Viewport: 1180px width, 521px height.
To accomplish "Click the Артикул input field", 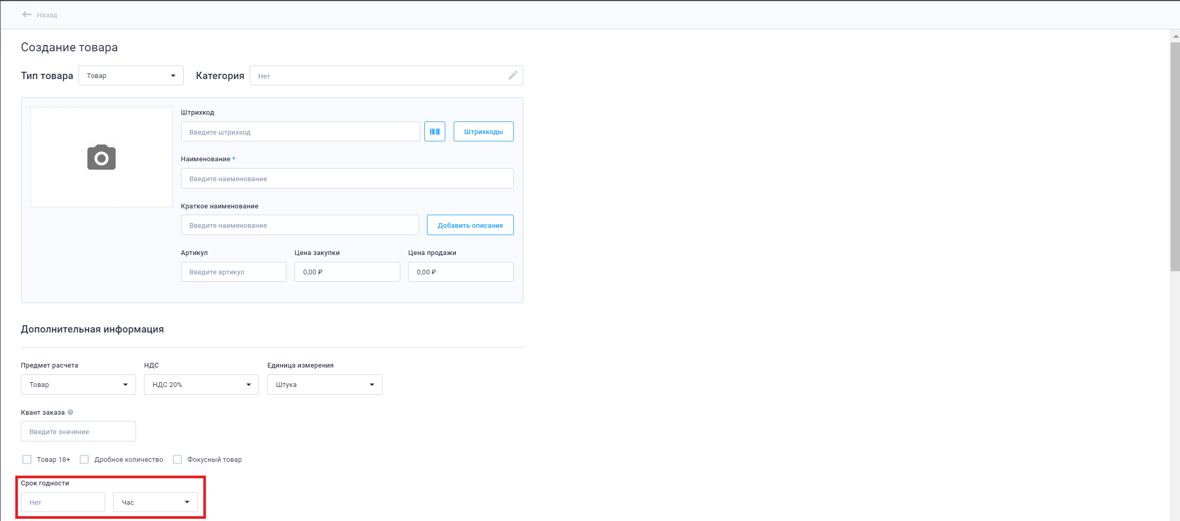I will (x=233, y=272).
